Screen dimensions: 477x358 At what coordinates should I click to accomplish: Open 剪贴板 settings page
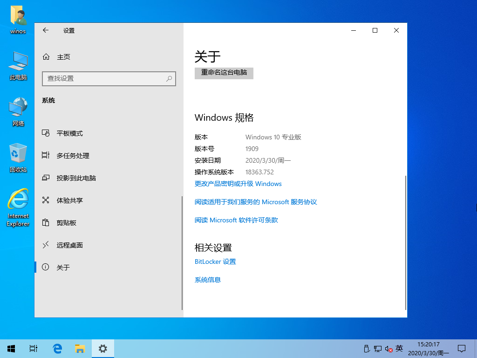pos(109,223)
